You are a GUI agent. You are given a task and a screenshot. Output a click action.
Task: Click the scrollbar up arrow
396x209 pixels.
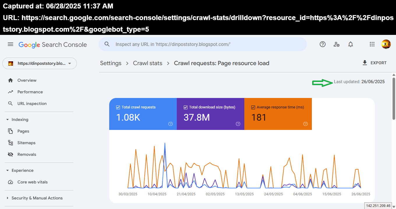point(394,75)
